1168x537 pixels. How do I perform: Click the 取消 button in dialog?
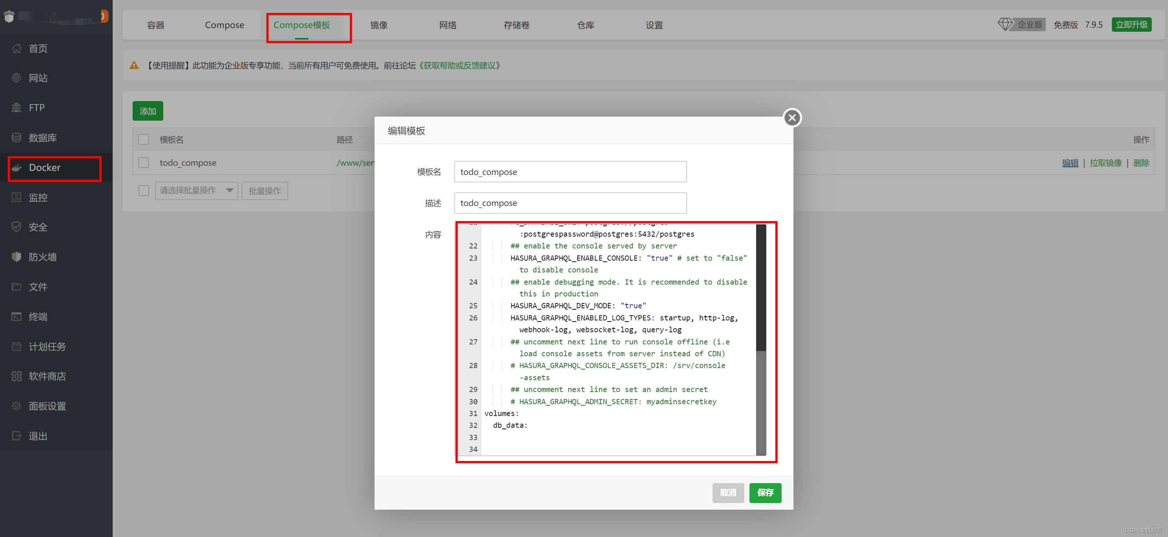click(728, 493)
